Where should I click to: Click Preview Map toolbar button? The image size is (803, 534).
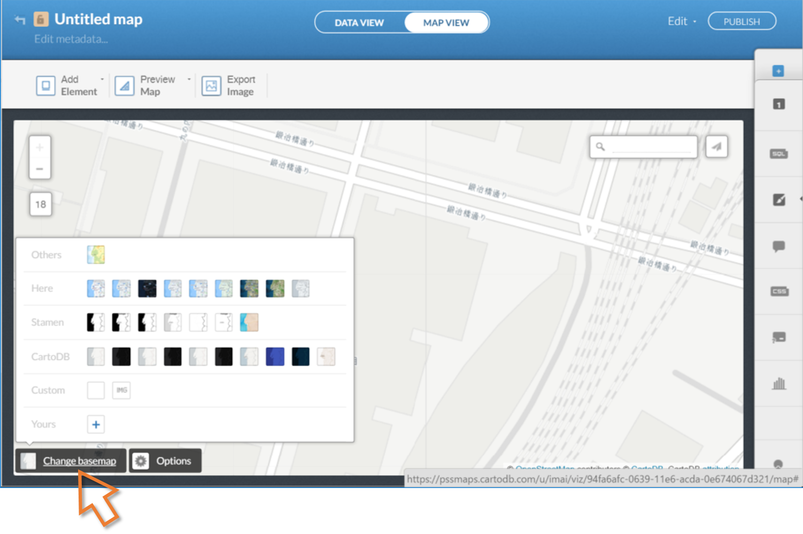(145, 86)
